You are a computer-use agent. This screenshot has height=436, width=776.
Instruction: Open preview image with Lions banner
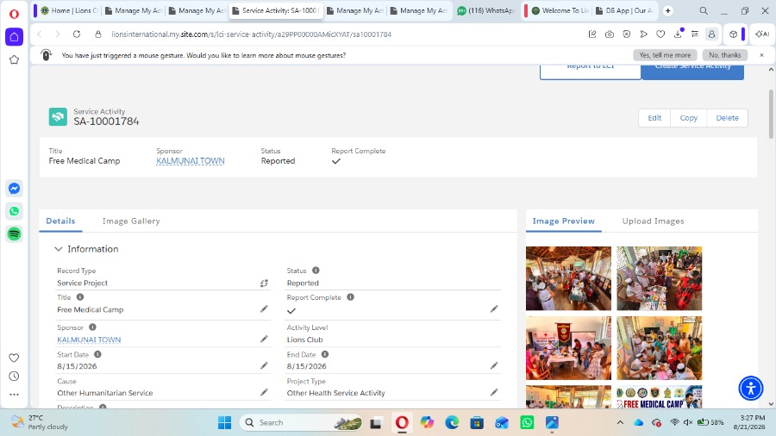point(568,348)
